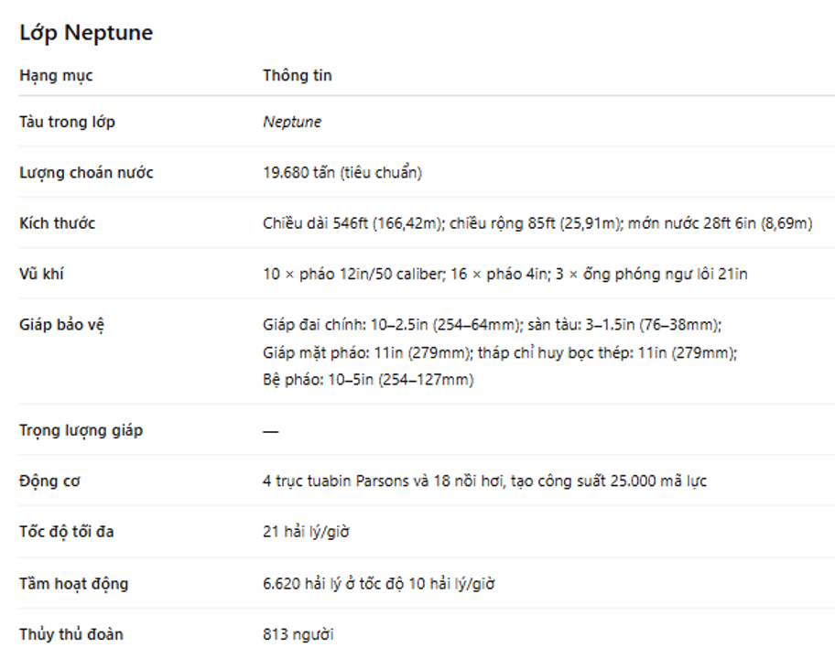Click the "Lượng choán nước" row label

pos(86,172)
